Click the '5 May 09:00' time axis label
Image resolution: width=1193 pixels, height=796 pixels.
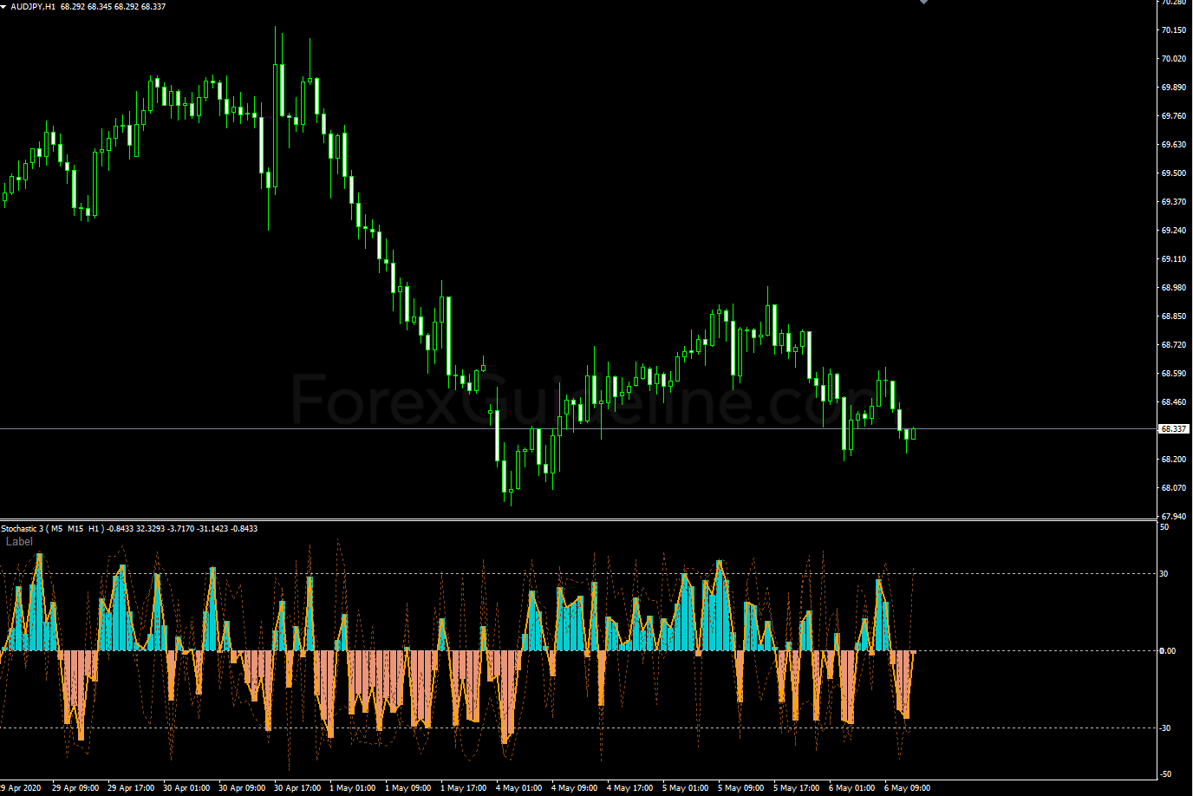[741, 788]
